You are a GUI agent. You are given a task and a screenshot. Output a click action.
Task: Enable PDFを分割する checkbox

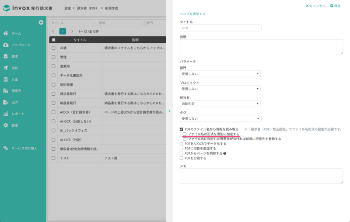[x=182, y=158]
